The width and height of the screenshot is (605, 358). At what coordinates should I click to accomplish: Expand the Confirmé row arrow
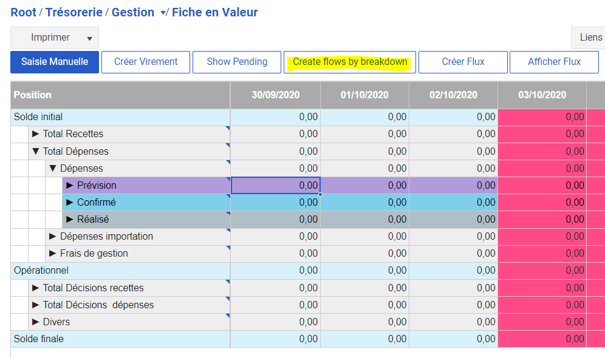pos(70,202)
